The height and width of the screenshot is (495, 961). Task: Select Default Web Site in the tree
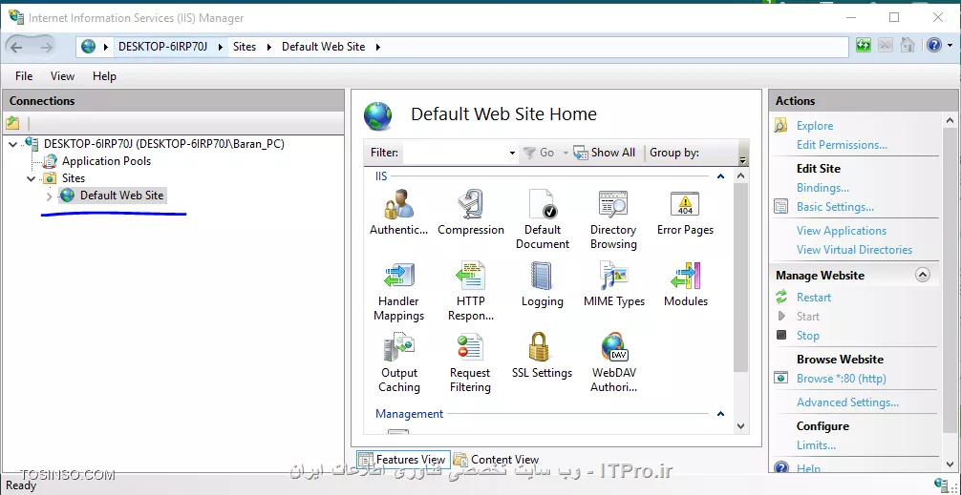click(121, 196)
